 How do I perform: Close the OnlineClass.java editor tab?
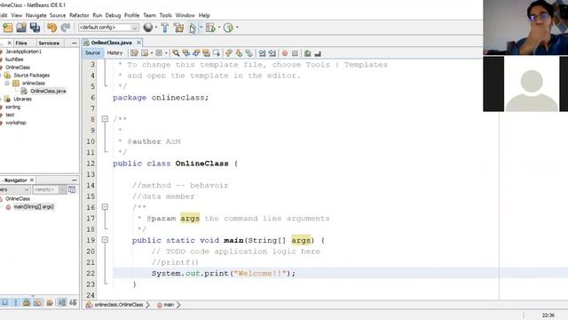138,43
